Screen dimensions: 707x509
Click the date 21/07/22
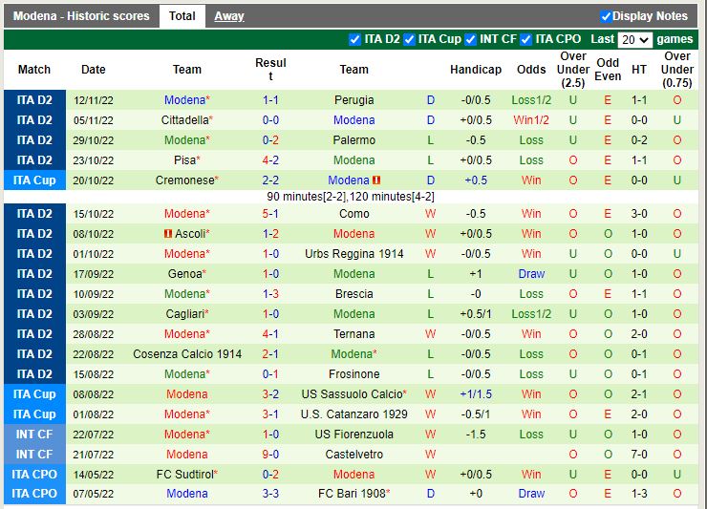coord(94,455)
